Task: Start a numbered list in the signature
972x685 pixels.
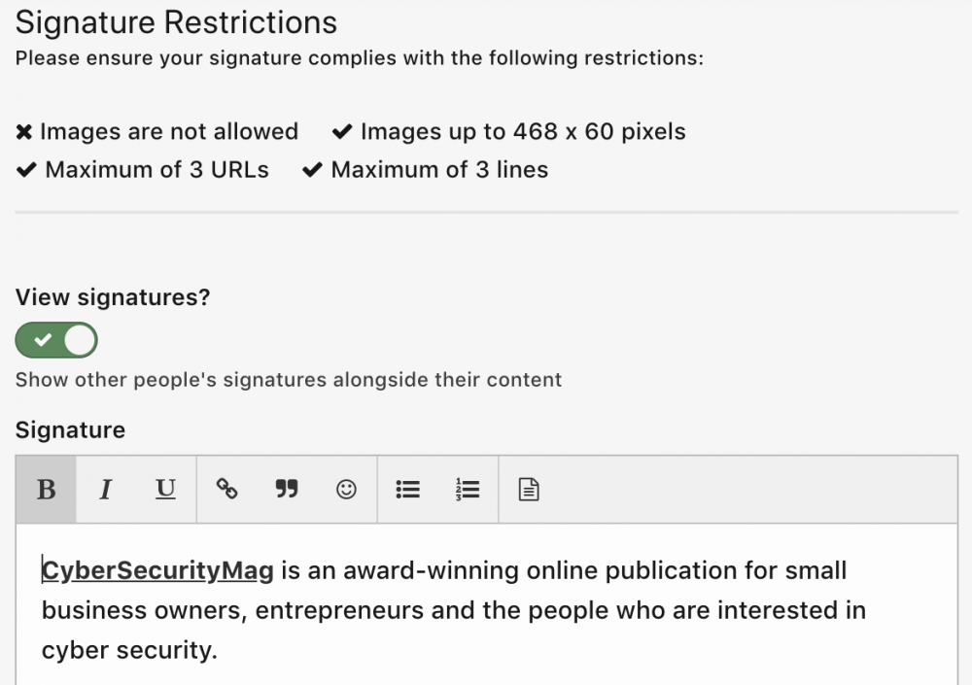Action: [468, 489]
